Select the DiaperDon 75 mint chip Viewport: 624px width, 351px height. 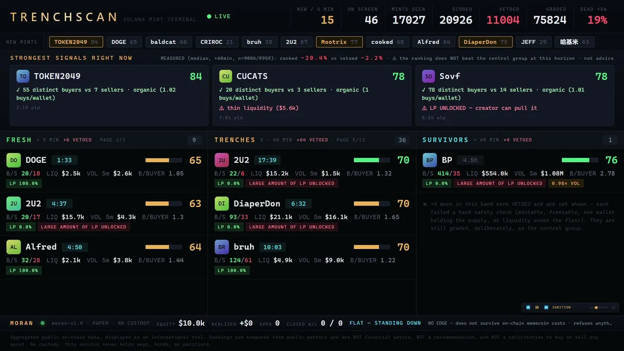pyautogui.click(x=486, y=42)
